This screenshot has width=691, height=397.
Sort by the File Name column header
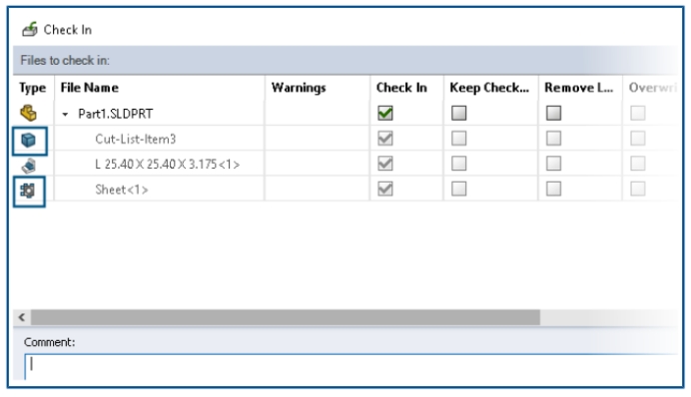click(x=90, y=88)
